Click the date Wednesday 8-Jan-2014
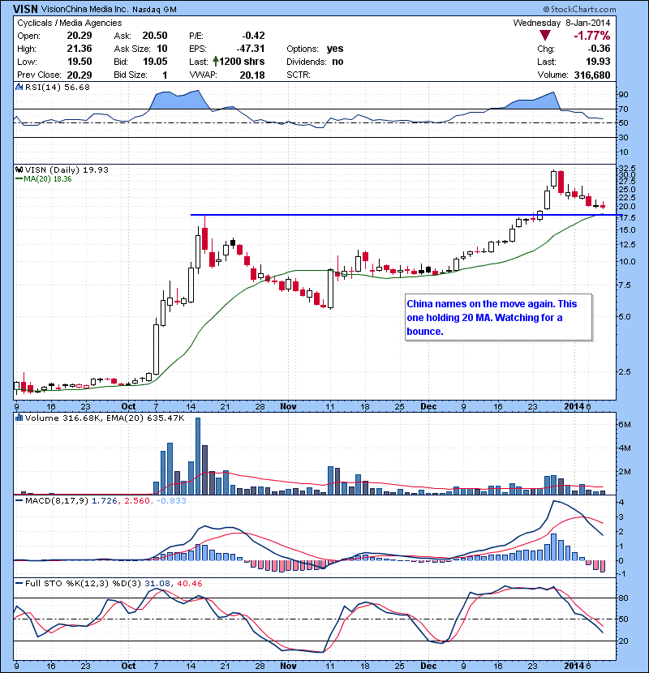 point(562,23)
